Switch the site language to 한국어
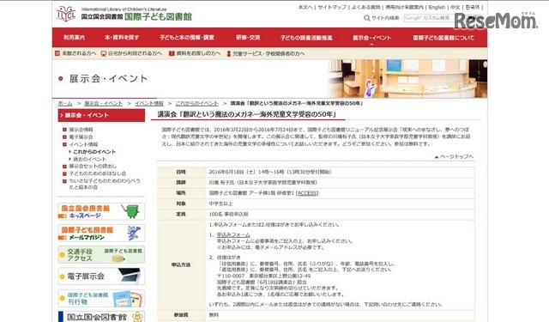 [473, 7]
